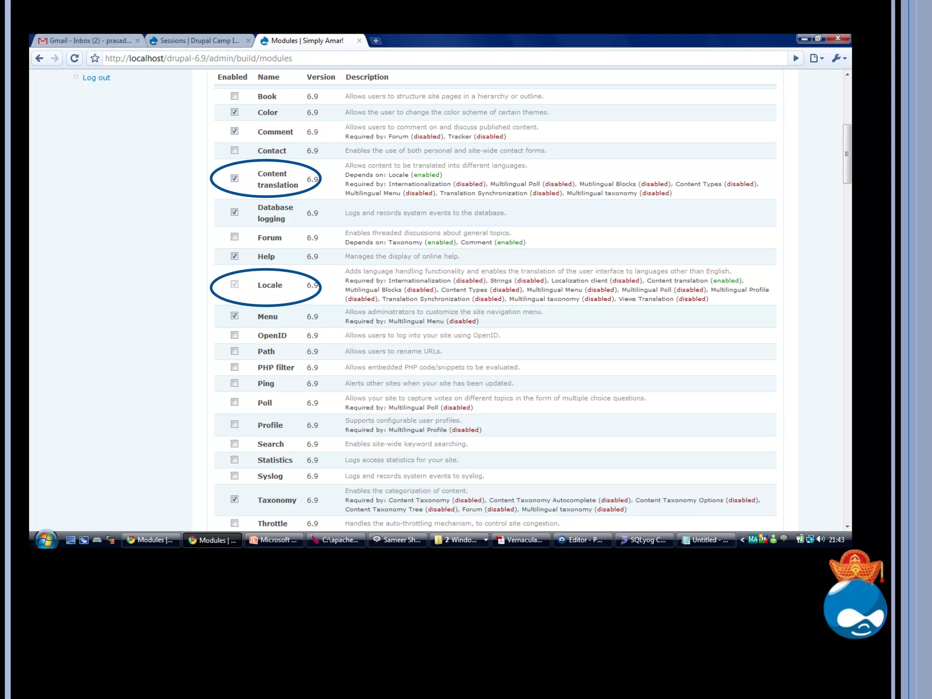Enable the Book module checkbox
932x699 pixels.
(234, 96)
